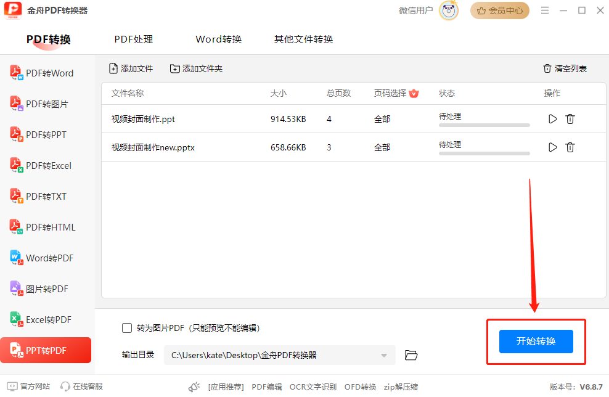Click the 金舟PDF转换器 app logo
The image size is (609, 397).
13,10
